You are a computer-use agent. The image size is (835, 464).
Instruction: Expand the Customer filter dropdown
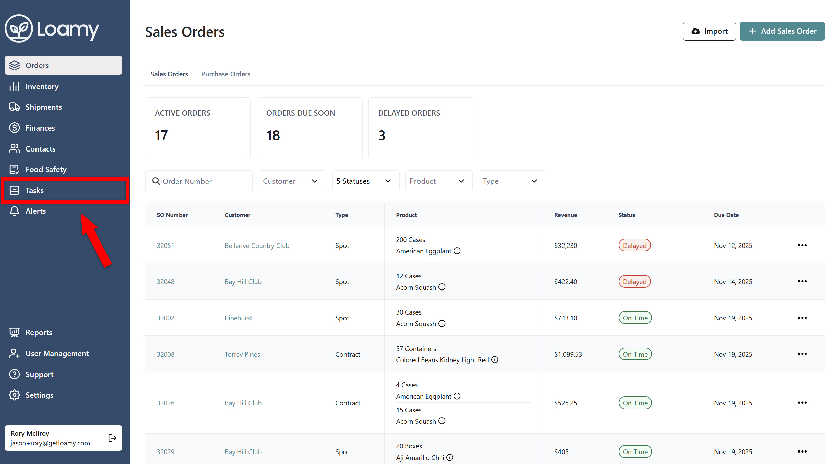(292, 181)
